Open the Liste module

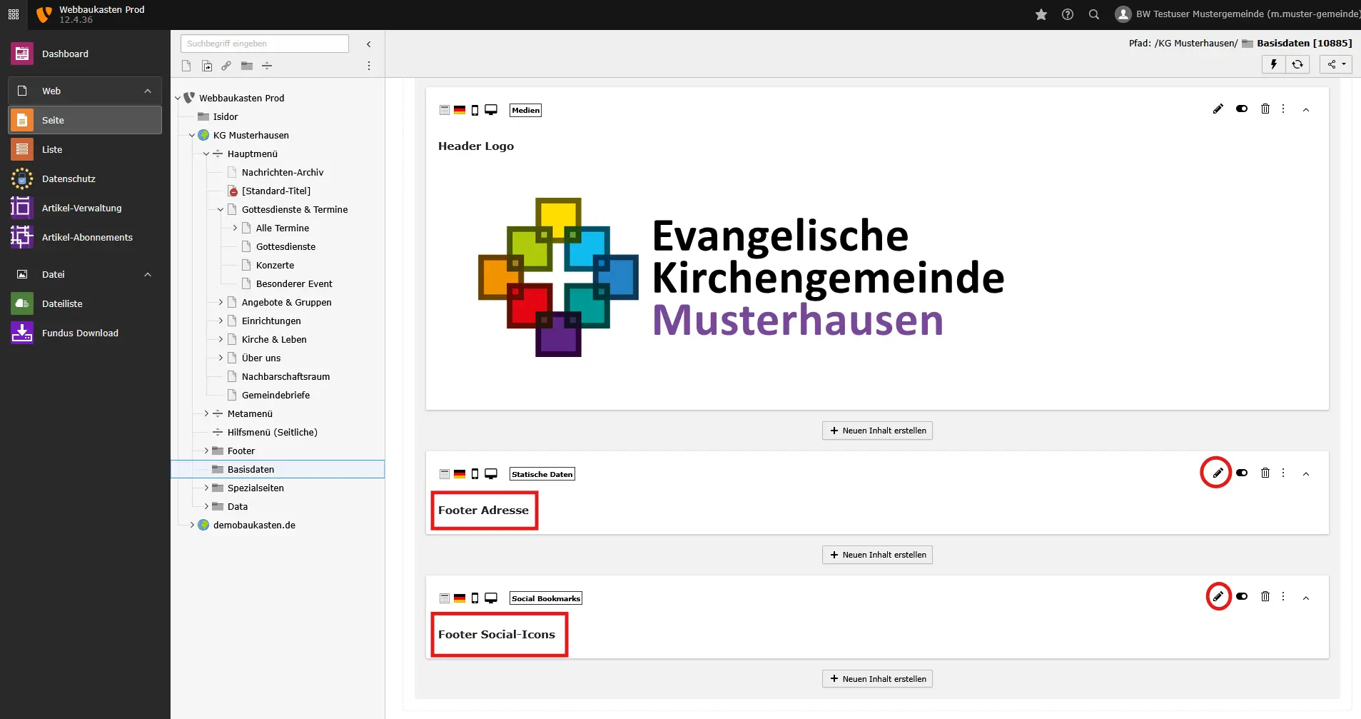(52, 149)
